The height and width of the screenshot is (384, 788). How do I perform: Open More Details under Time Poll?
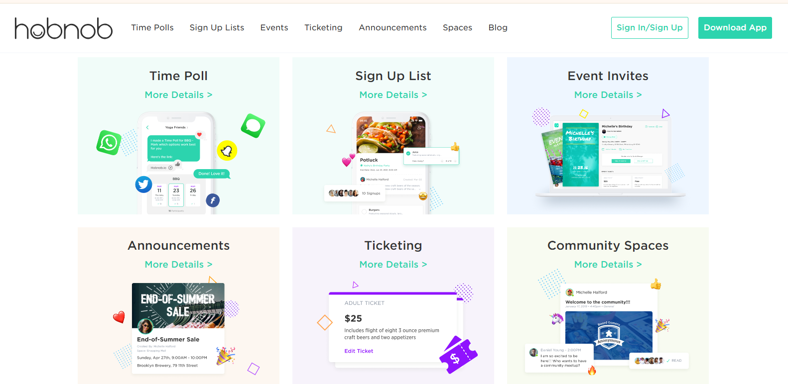click(178, 95)
